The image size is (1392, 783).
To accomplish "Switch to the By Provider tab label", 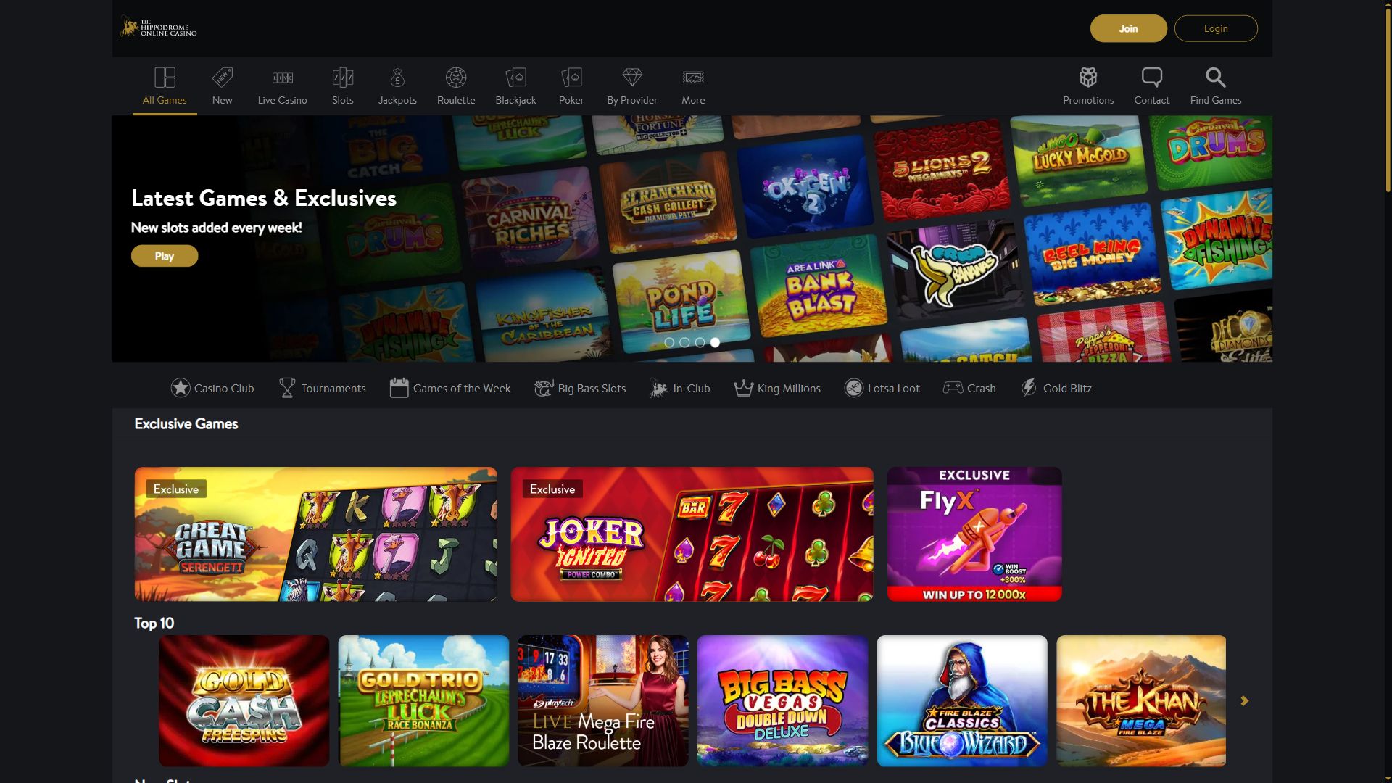I will [x=632, y=100].
